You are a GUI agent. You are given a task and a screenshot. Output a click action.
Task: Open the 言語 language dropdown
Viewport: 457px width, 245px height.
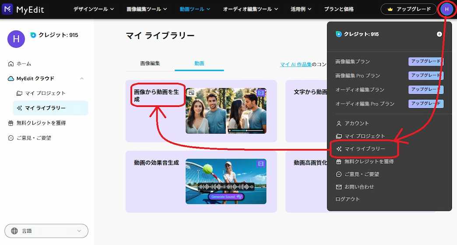(46, 231)
